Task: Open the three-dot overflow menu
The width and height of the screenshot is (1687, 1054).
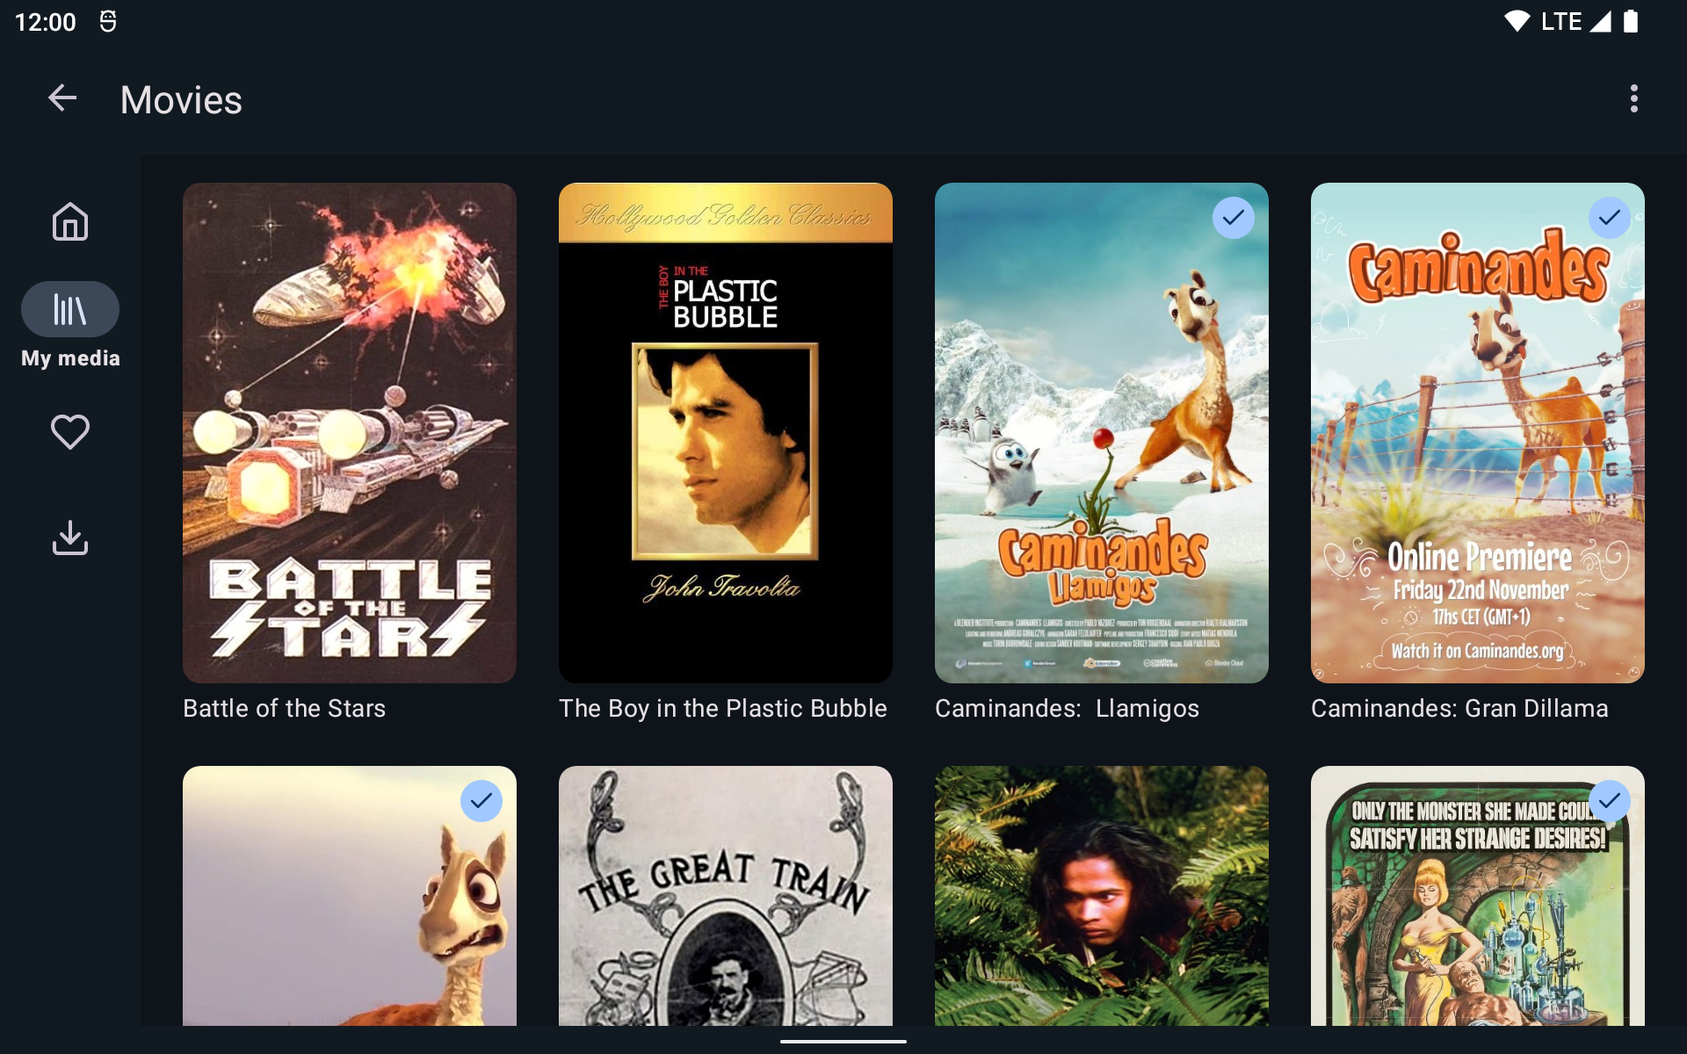Action: [1633, 98]
